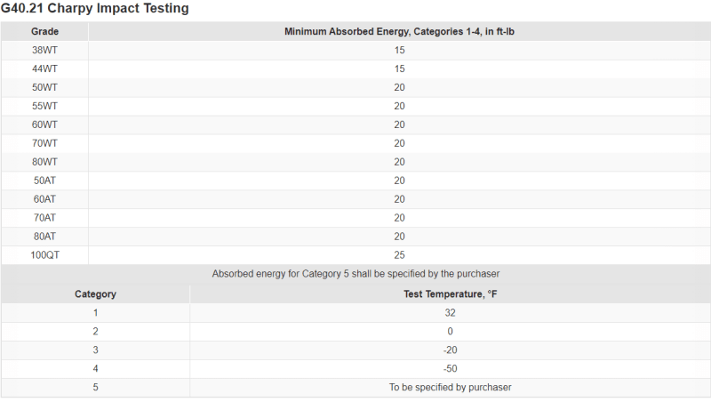
Task: Select the 38WT grade cell
Action: point(45,50)
